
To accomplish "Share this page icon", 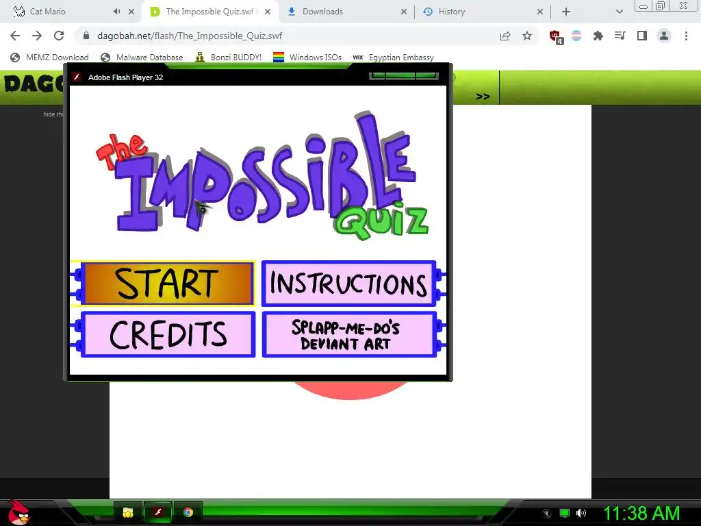I will (505, 36).
